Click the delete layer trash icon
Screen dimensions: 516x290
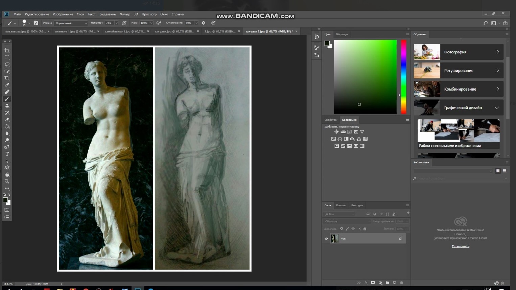coord(401,283)
